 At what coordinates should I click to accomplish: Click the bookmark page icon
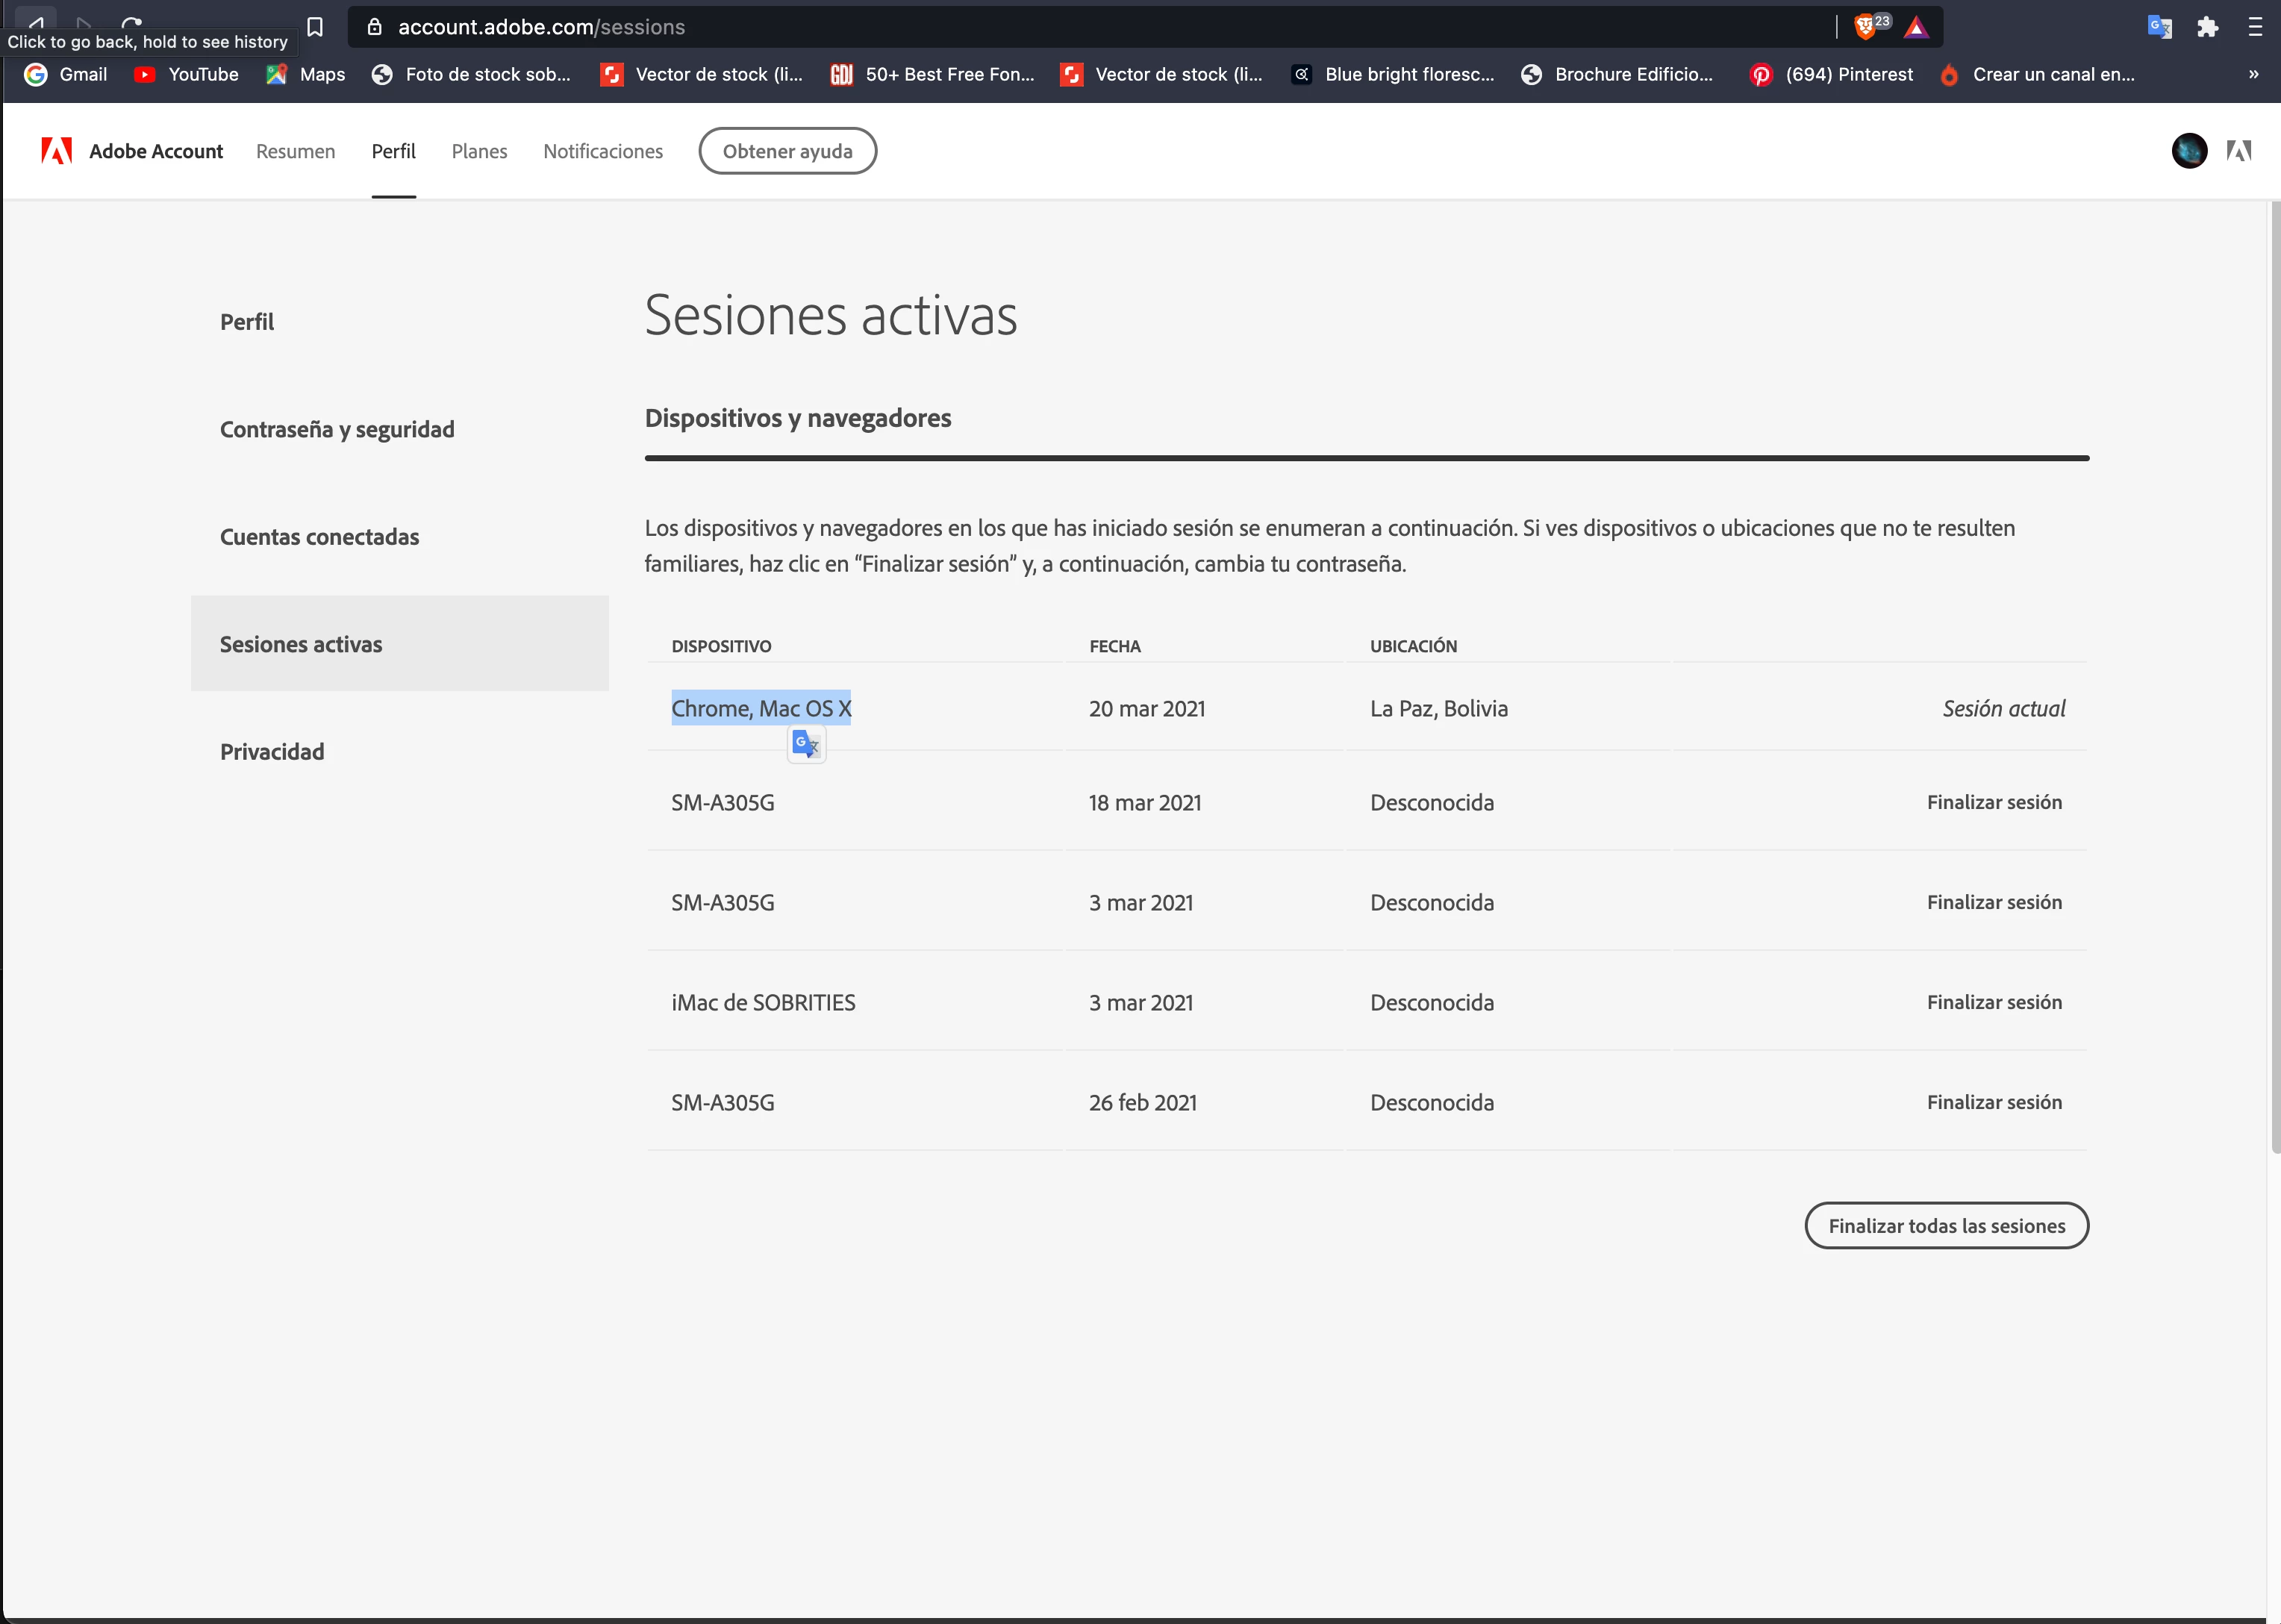315,27
